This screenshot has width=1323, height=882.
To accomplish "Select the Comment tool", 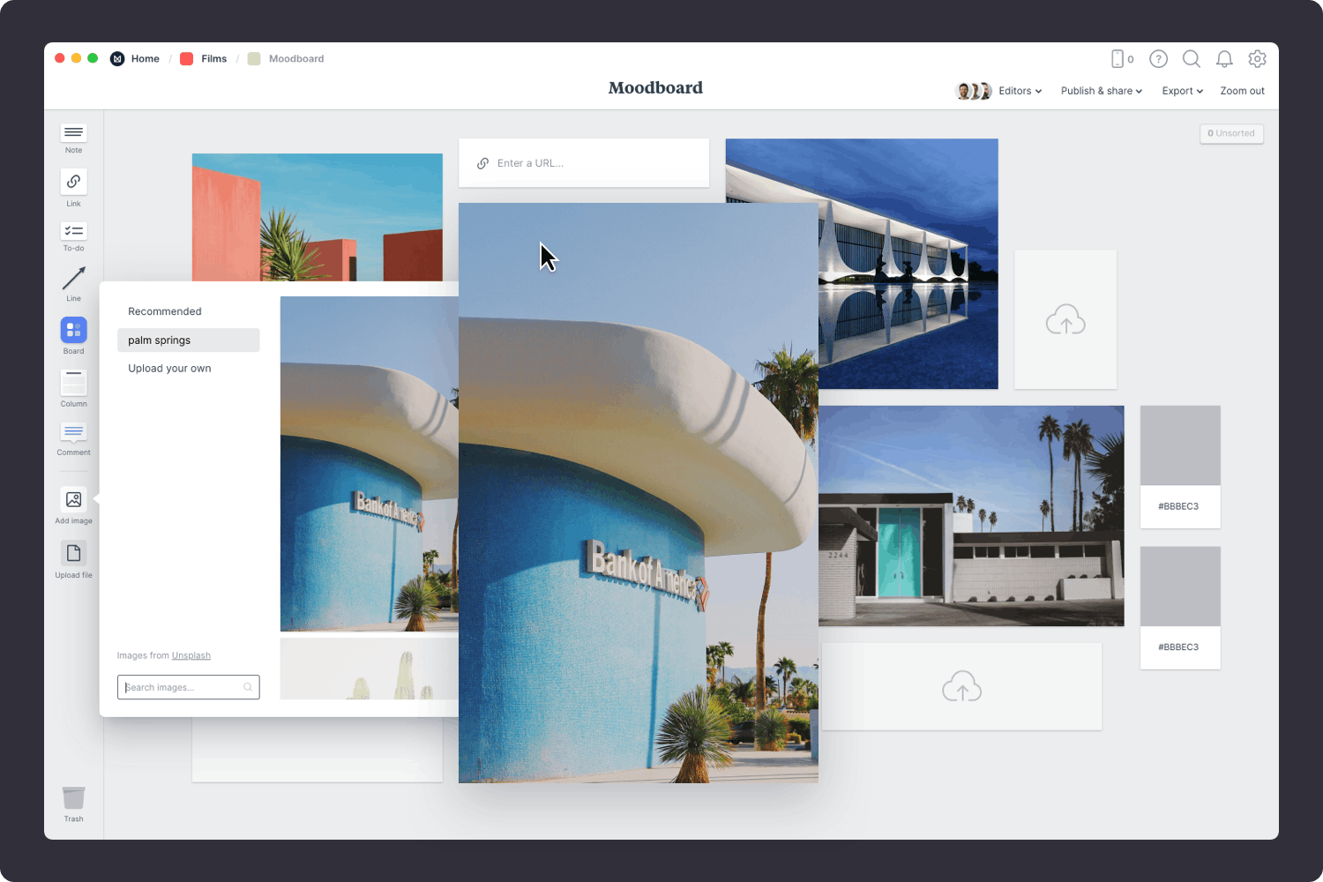I will point(73,432).
